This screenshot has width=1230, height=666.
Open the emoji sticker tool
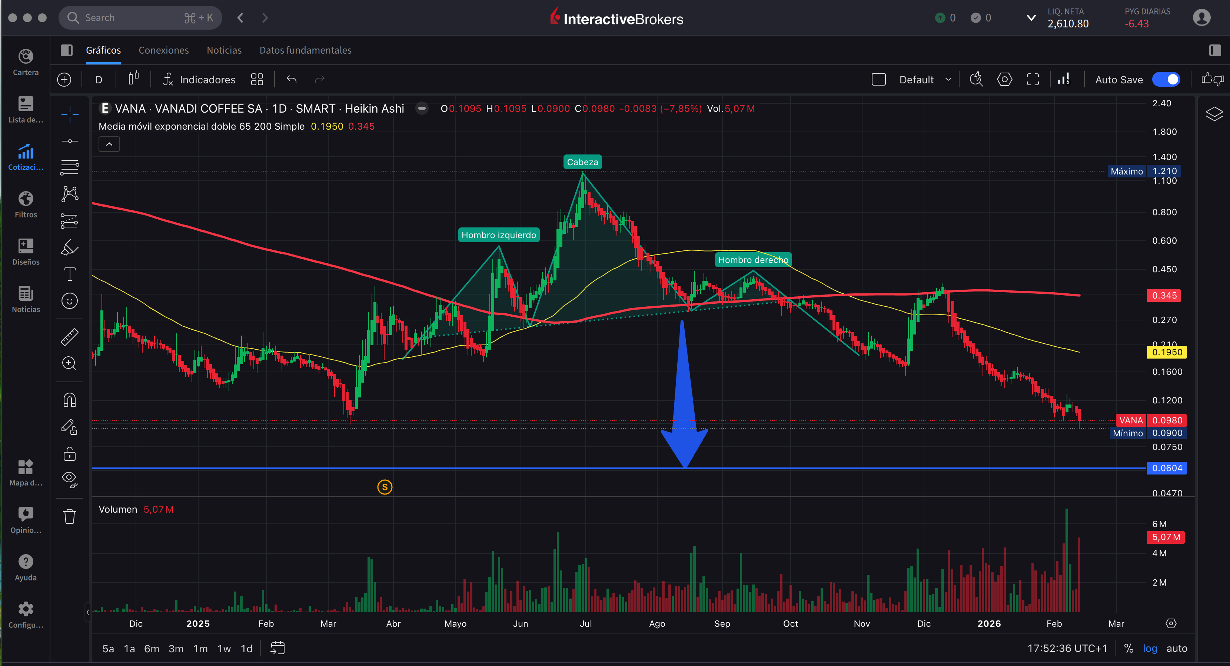(x=70, y=301)
